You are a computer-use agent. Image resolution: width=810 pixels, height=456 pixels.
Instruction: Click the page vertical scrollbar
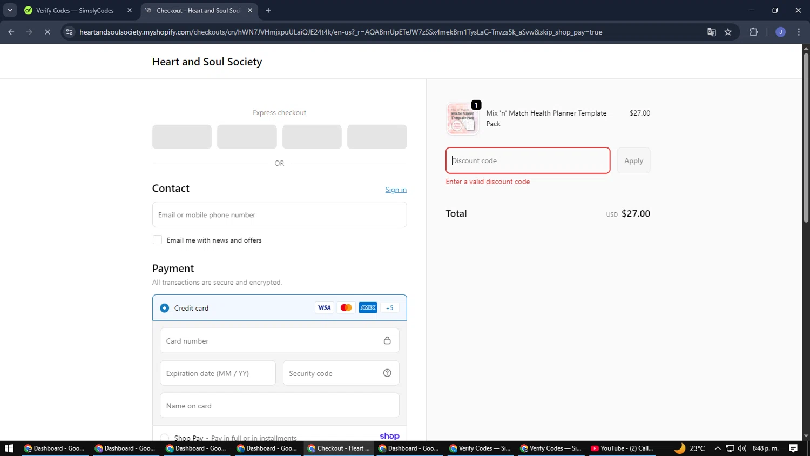tap(806, 138)
